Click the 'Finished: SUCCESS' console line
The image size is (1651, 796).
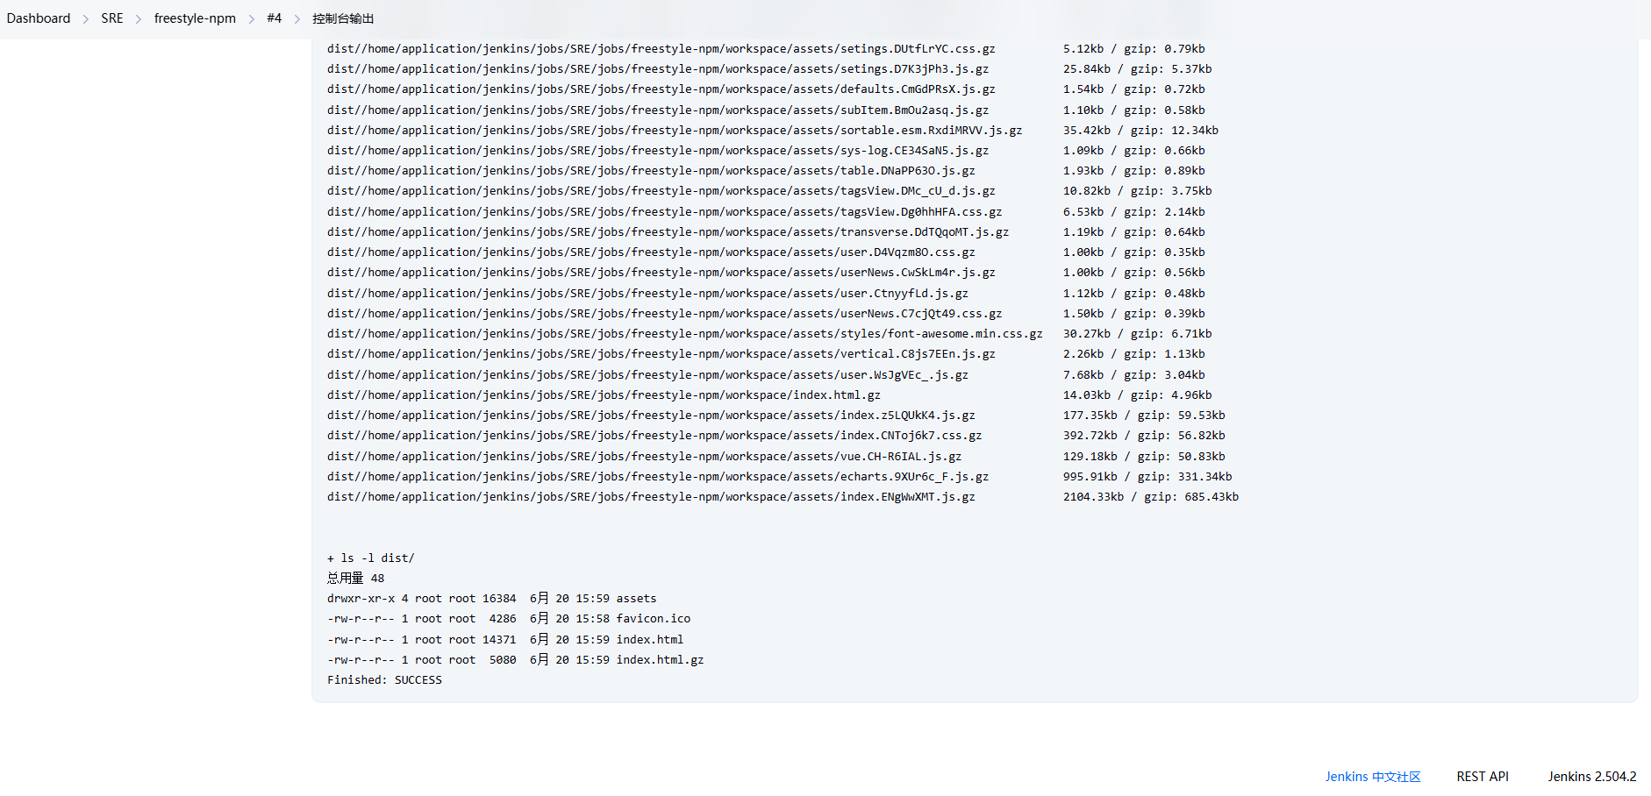point(384,680)
